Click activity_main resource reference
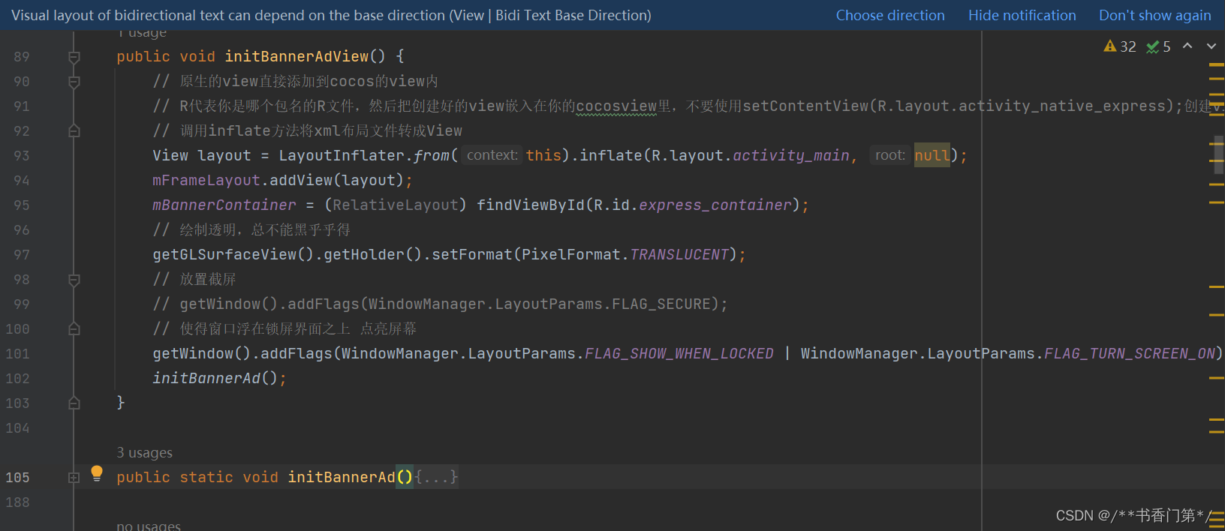This screenshot has height=531, width=1225. point(791,155)
